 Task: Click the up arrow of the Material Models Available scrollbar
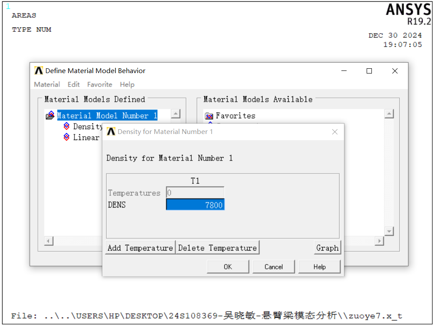389,114
